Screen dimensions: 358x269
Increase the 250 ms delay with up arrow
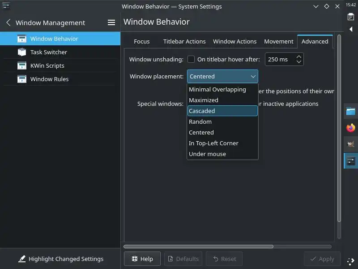pos(298,56)
